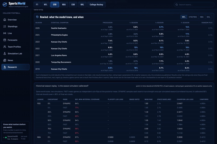Screen dimensions: 217x144
Task: Select the CFB top navigation tab
Action: [55, 5]
